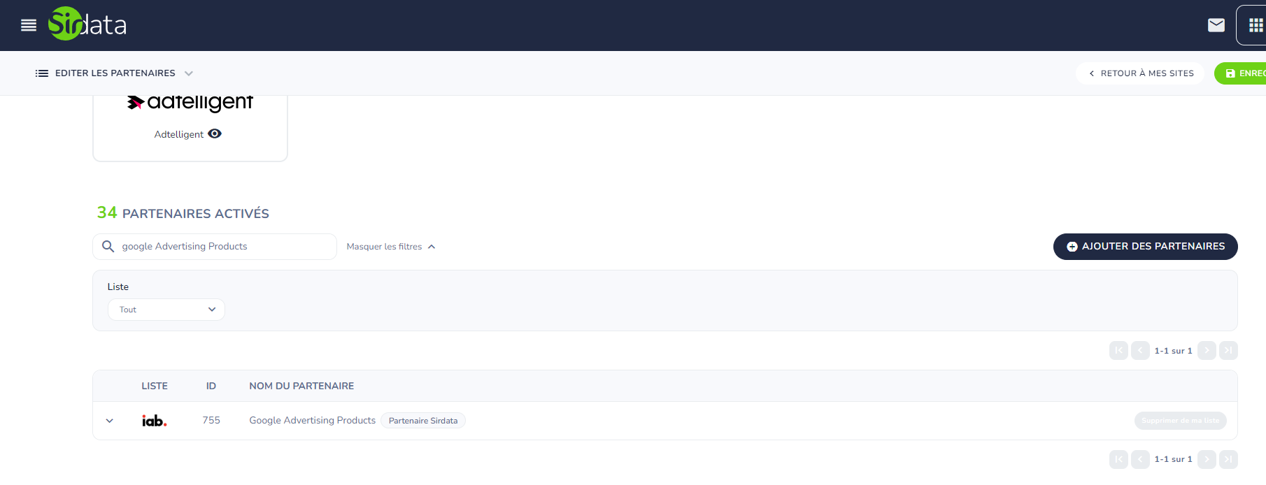
Task: Go to last page in bottom pagination
Action: tap(1228, 459)
